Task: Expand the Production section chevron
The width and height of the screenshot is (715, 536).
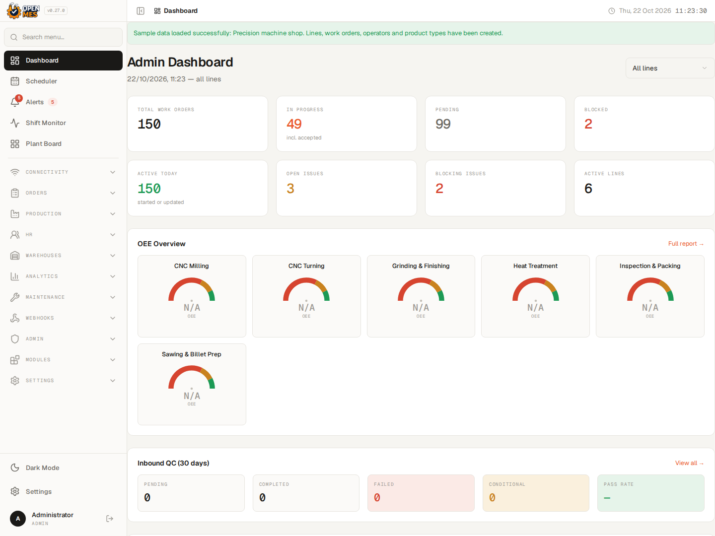Action: [113, 214]
